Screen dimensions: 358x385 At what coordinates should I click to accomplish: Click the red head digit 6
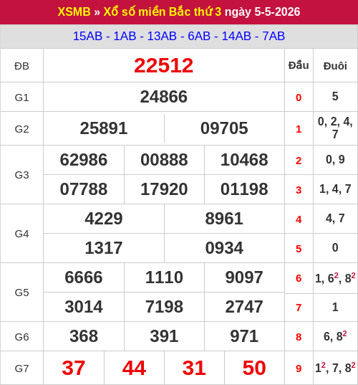click(x=299, y=278)
